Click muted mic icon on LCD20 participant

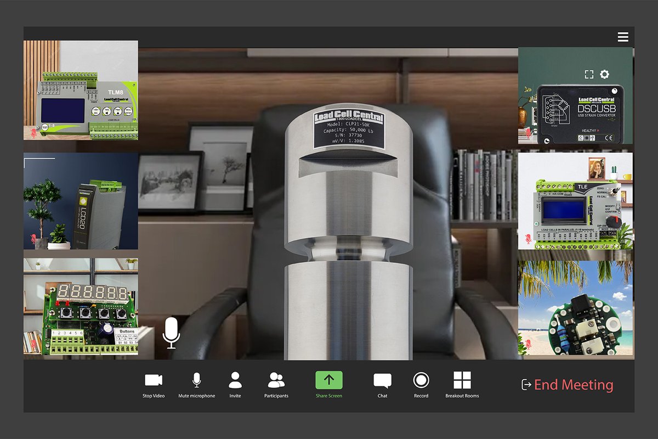(33, 238)
